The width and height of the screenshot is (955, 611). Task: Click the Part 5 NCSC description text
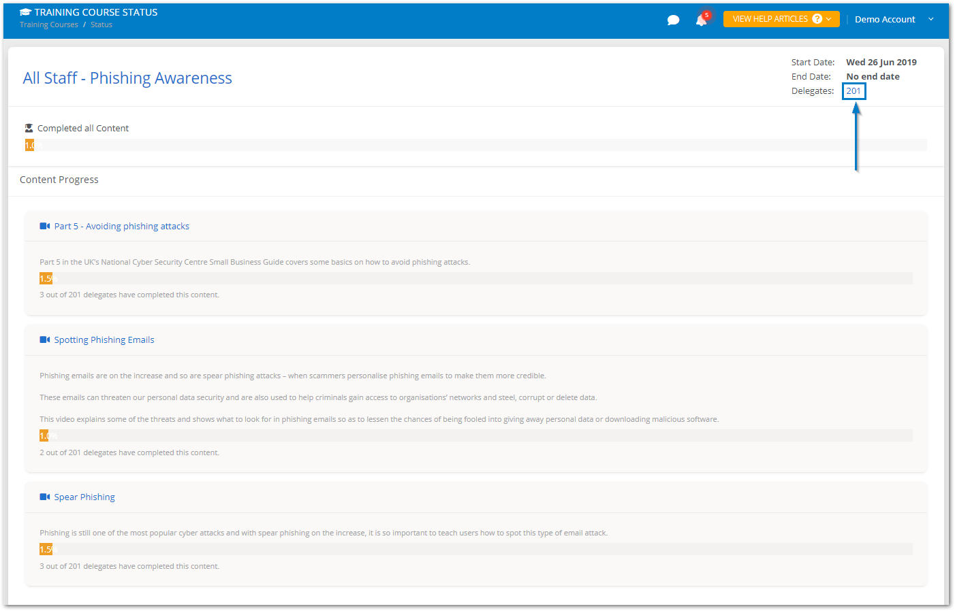pos(255,262)
